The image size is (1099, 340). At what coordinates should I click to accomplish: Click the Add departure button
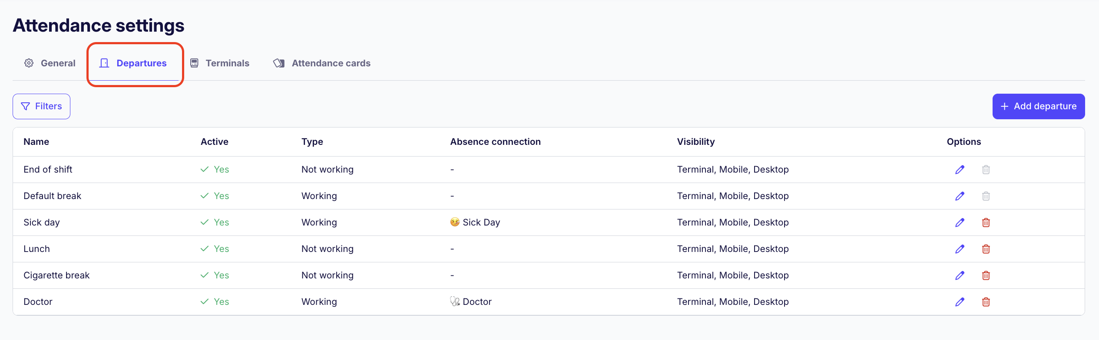pyautogui.click(x=1038, y=106)
